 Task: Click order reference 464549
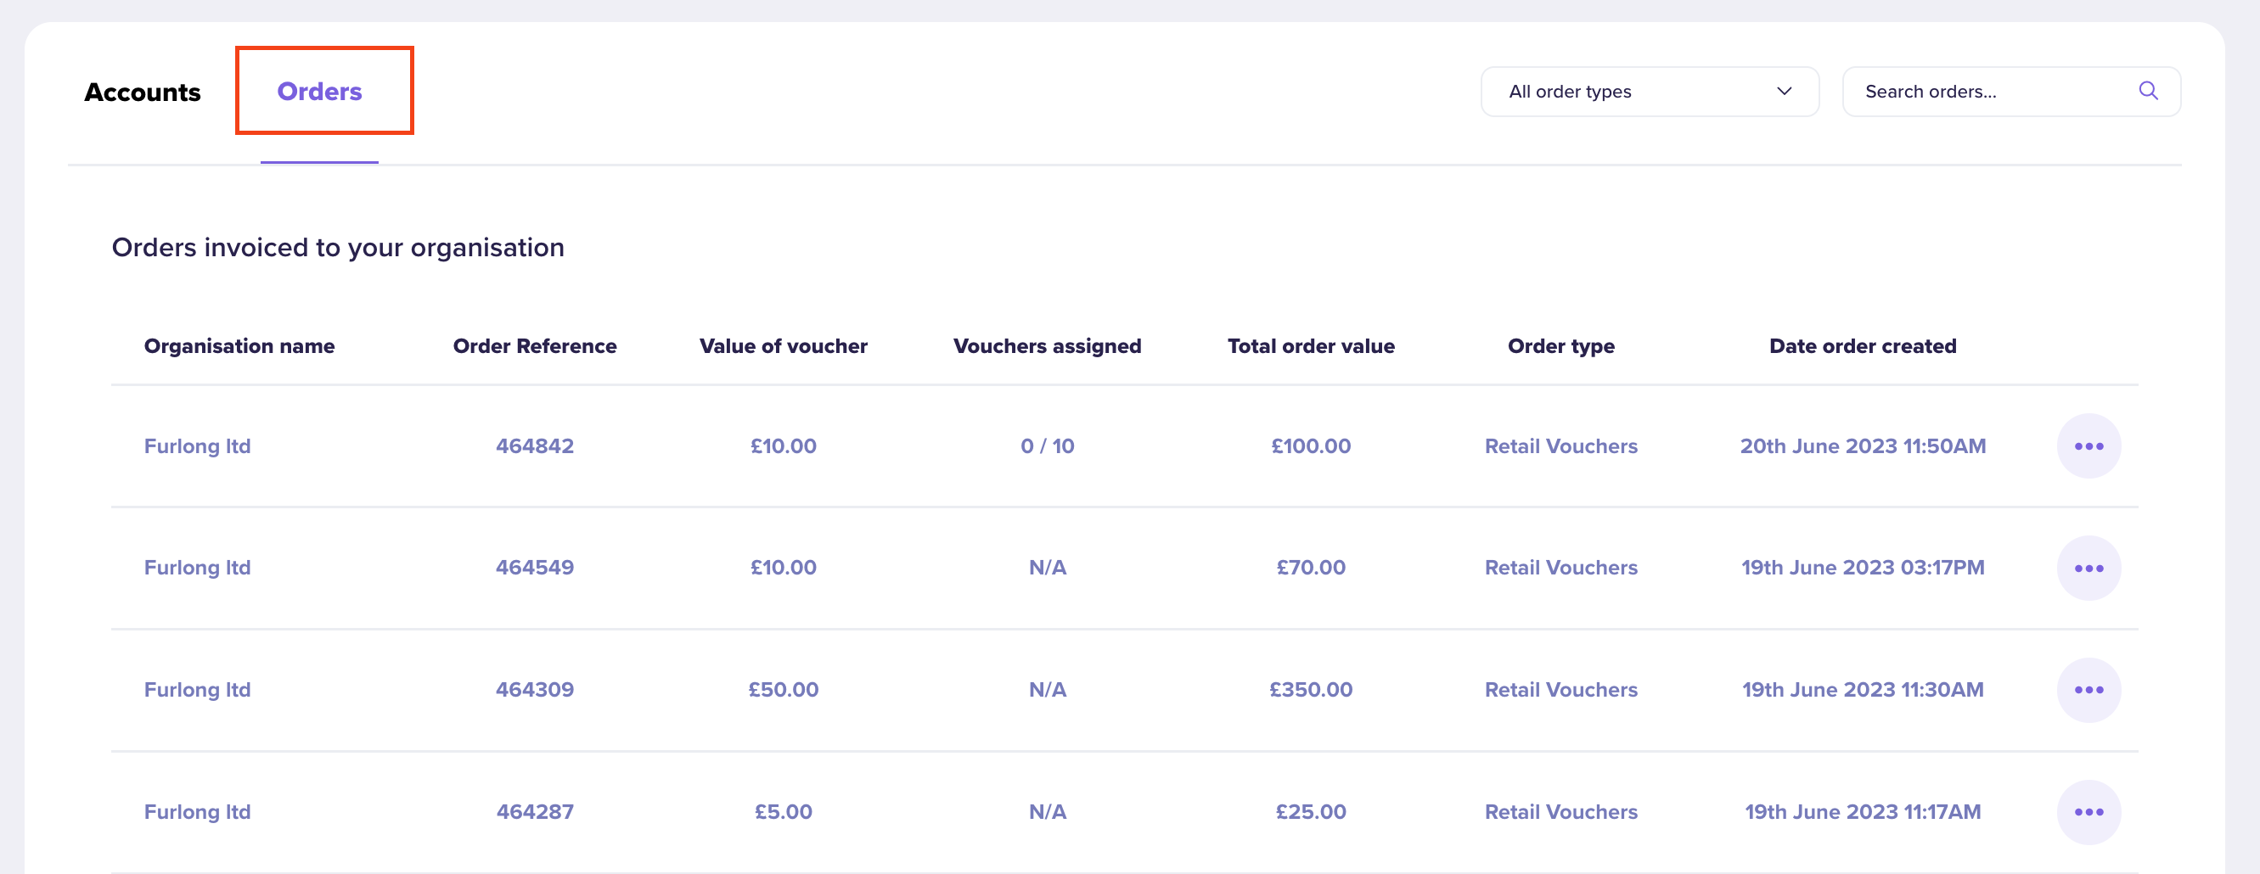(534, 568)
